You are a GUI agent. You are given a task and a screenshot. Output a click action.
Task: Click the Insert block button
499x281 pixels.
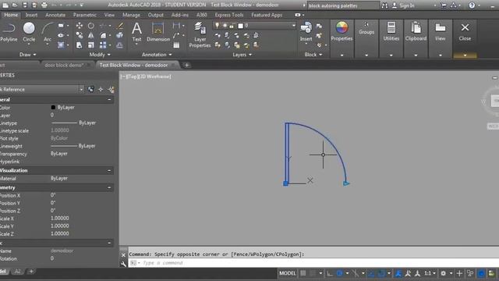(x=306, y=32)
